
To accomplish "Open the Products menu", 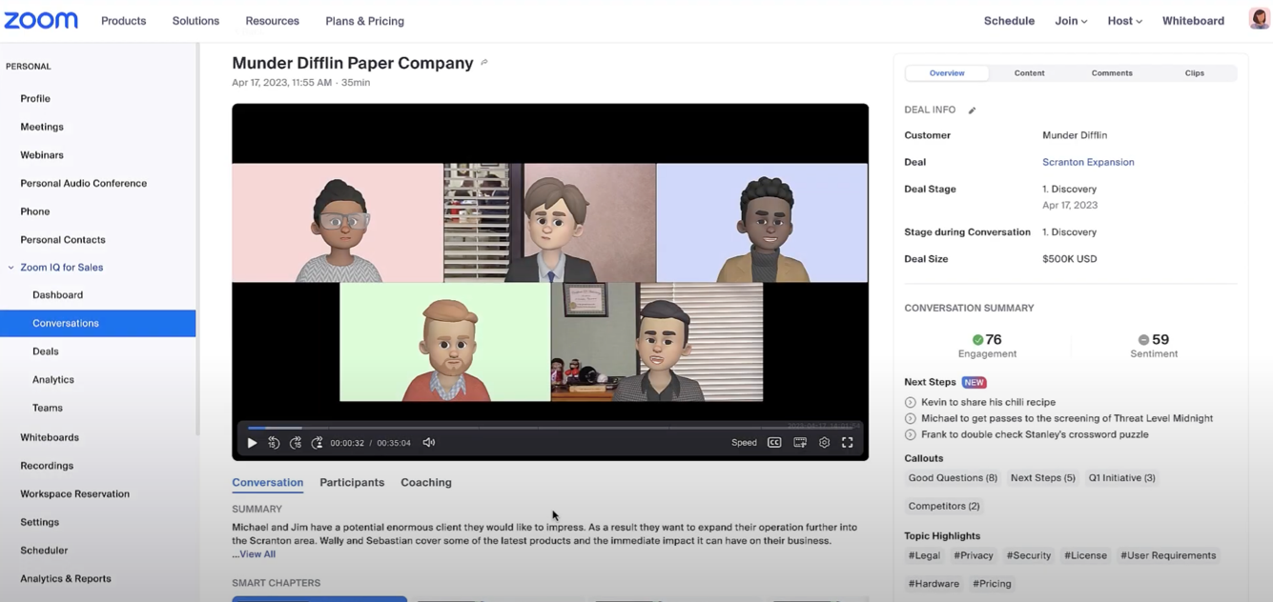I will pyautogui.click(x=124, y=21).
